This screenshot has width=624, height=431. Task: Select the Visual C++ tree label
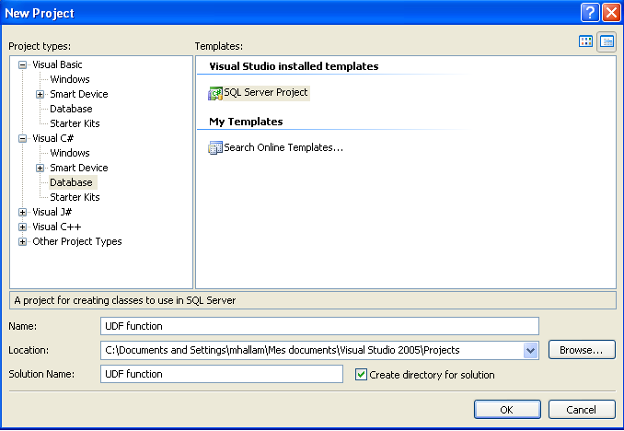[x=56, y=227]
